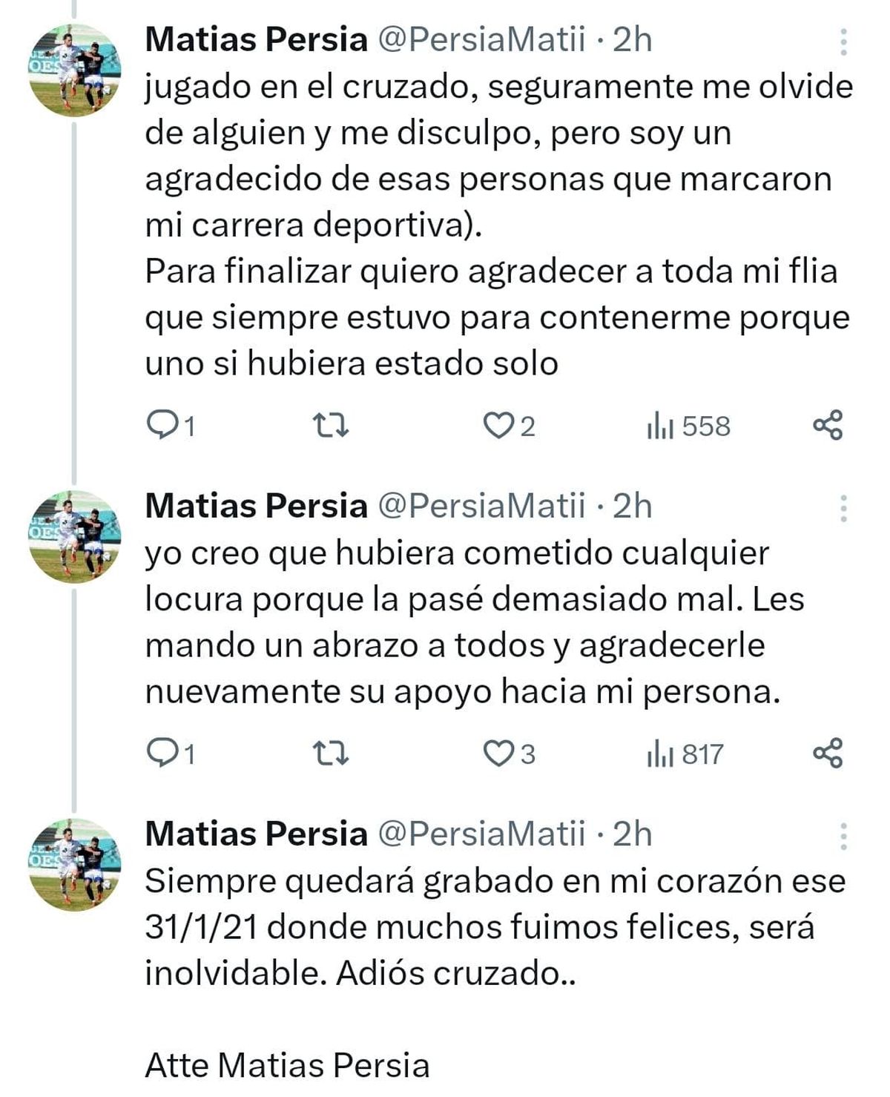Open more options on 'Siempre quedará' tweet
Image resolution: width=890 pixels, height=1097 pixels.
(x=843, y=836)
